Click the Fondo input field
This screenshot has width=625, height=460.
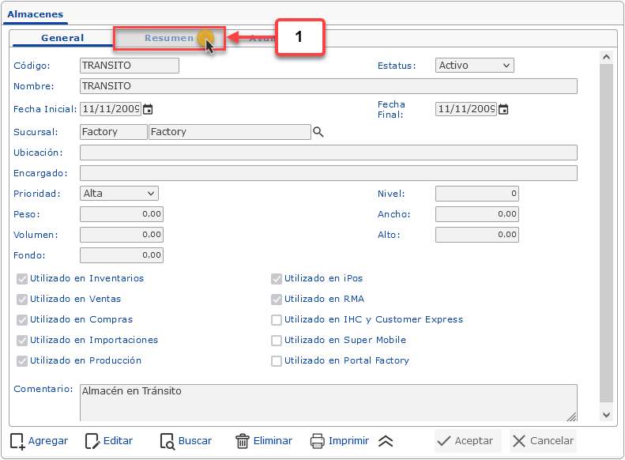(122, 255)
